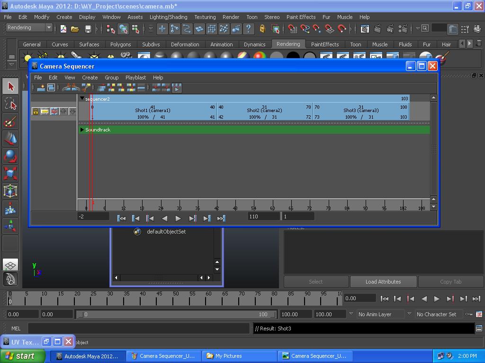Open the Create menu in Camera Sequencer
Image resolution: width=485 pixels, height=363 pixels.
90,78
